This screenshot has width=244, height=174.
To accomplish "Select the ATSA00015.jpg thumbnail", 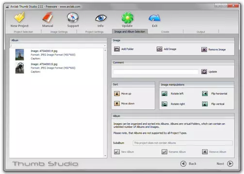I will [19, 68].
